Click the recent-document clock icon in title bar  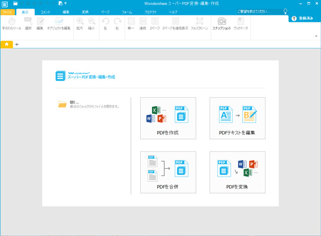[60, 3]
